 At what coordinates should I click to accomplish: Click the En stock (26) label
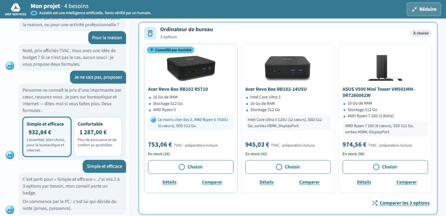tap(159, 154)
